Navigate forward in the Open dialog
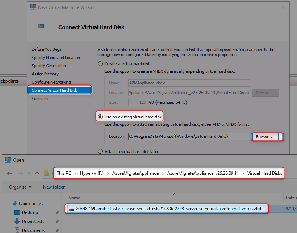 coord(20,173)
